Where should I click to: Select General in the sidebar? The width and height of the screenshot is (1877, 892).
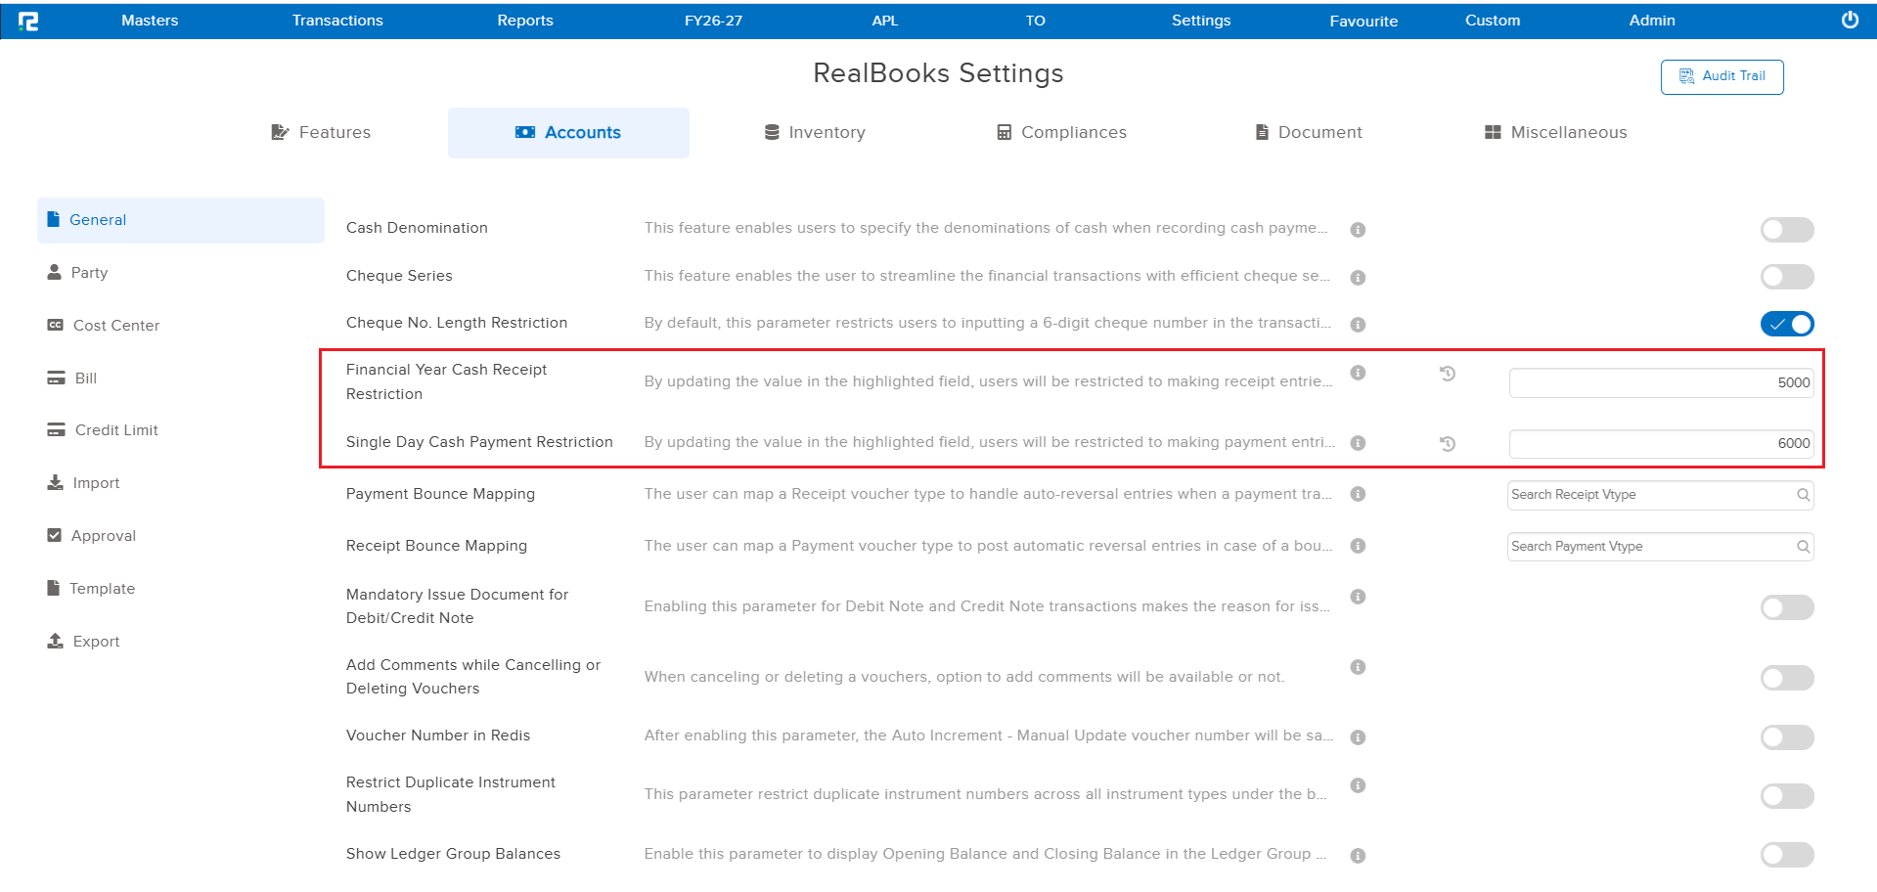point(181,220)
